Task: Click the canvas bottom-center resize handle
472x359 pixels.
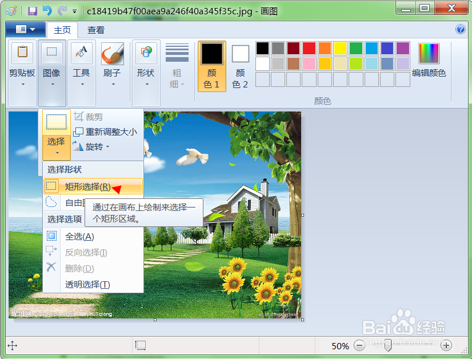Action: tap(155, 320)
